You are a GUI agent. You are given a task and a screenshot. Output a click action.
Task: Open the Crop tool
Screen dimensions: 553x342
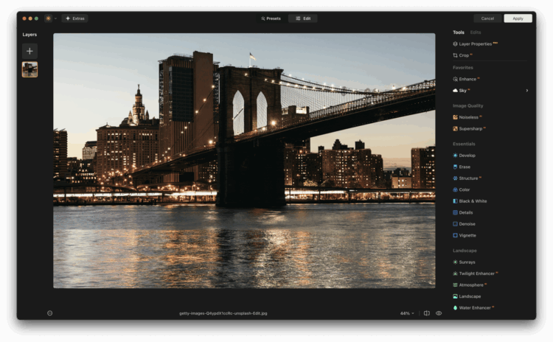(465, 55)
